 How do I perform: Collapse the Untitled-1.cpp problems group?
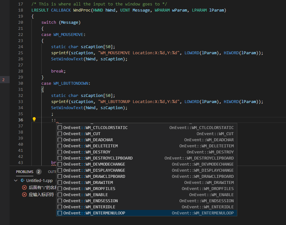click(x=16, y=181)
